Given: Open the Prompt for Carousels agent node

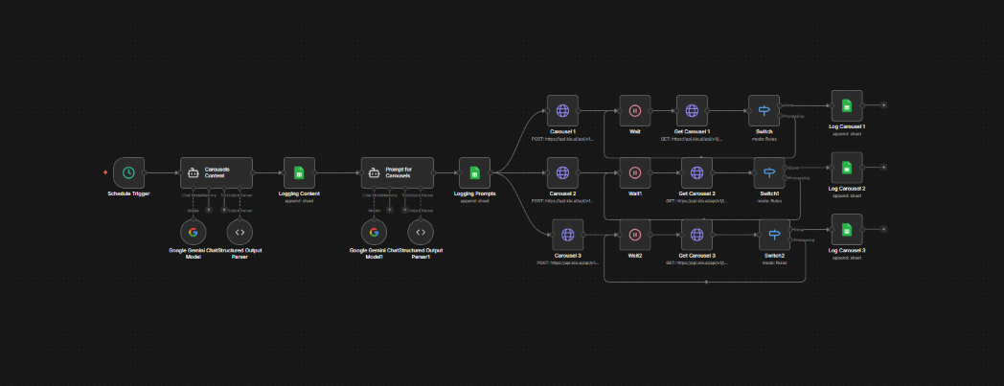Looking at the screenshot, I should (397, 172).
